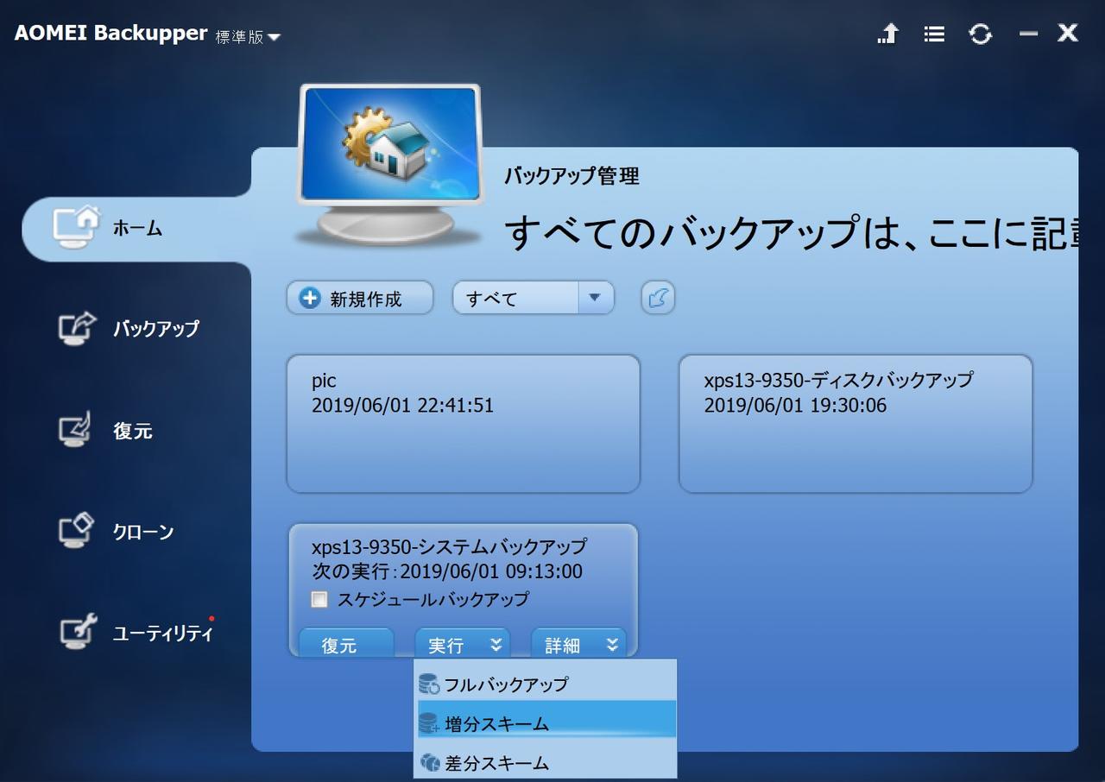Minimize the AOMEI Backupper window
The width and height of the screenshot is (1105, 782).
coord(1028,34)
